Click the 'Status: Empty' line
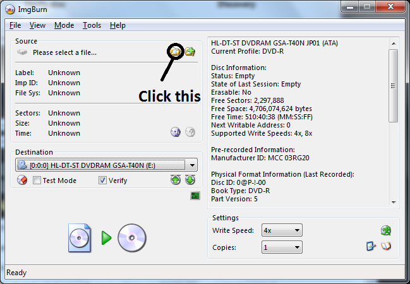Image resolution: width=410 pixels, height=284 pixels. click(x=232, y=76)
